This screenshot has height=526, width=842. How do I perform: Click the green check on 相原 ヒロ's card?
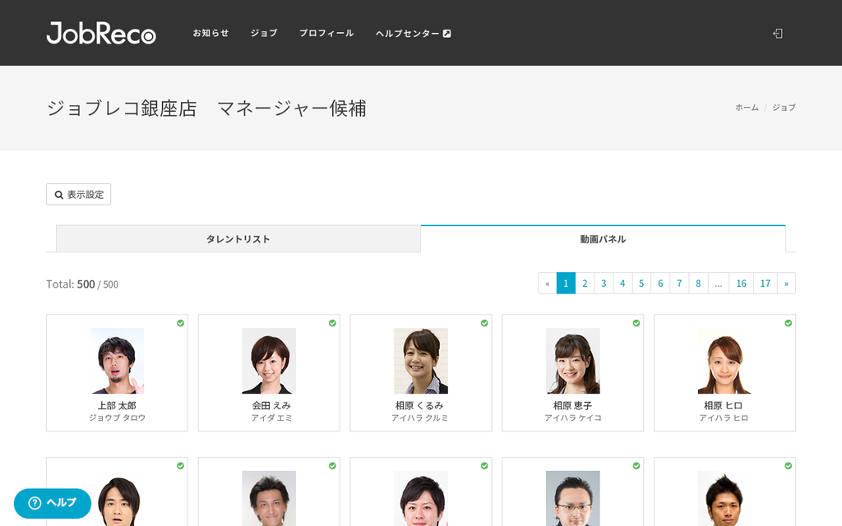pyautogui.click(x=789, y=323)
